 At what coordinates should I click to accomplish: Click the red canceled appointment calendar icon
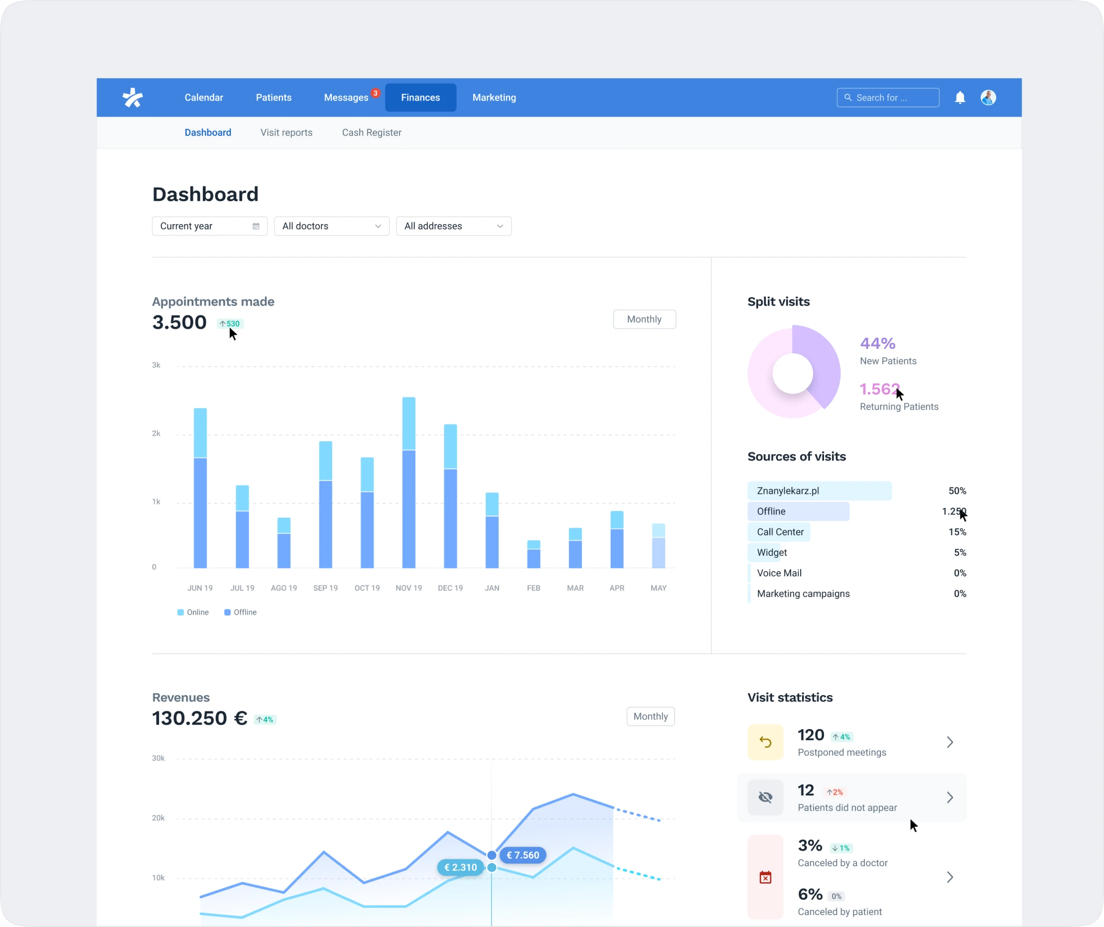pyautogui.click(x=765, y=877)
